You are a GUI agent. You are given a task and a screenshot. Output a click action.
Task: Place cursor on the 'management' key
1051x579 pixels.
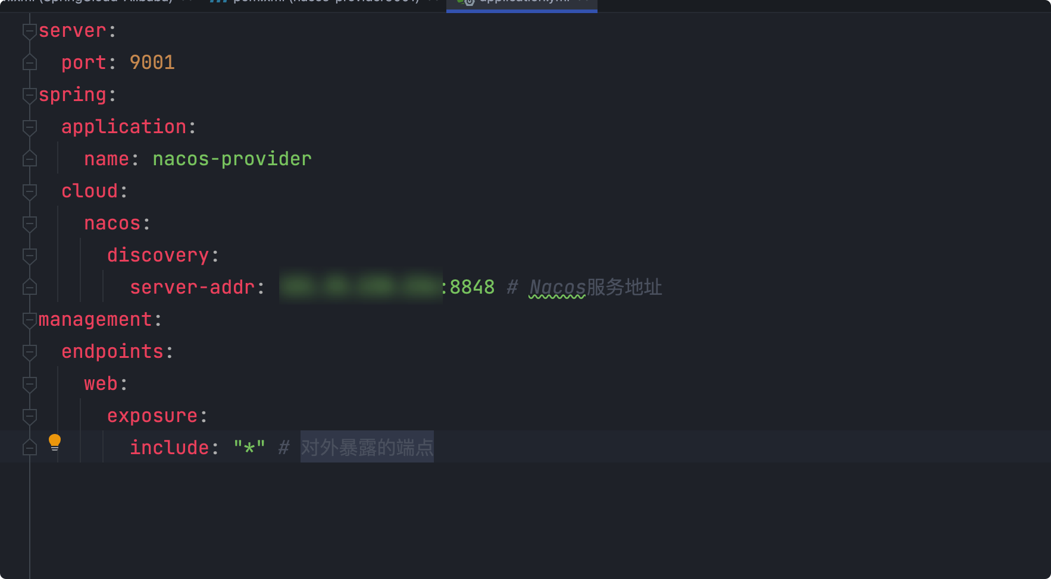pos(95,320)
